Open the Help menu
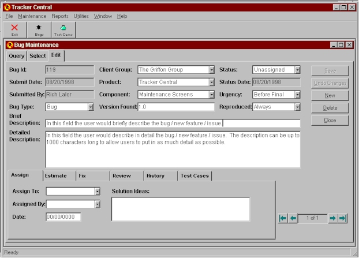This screenshot has width=359, height=258. point(122,16)
